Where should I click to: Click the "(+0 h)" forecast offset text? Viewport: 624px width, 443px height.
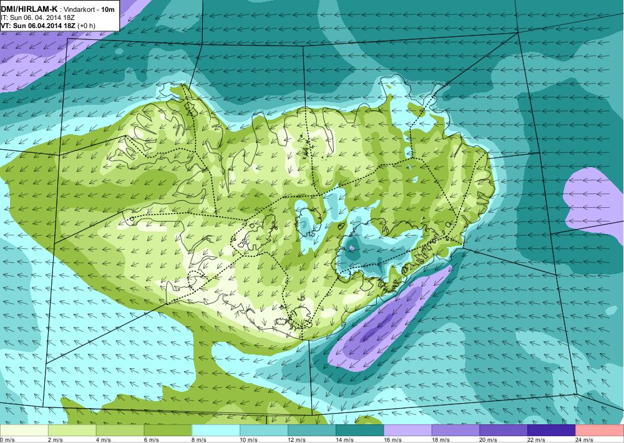[86, 26]
